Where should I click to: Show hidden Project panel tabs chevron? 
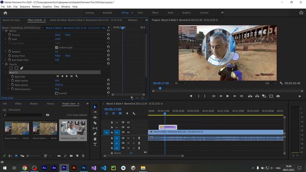87,104
